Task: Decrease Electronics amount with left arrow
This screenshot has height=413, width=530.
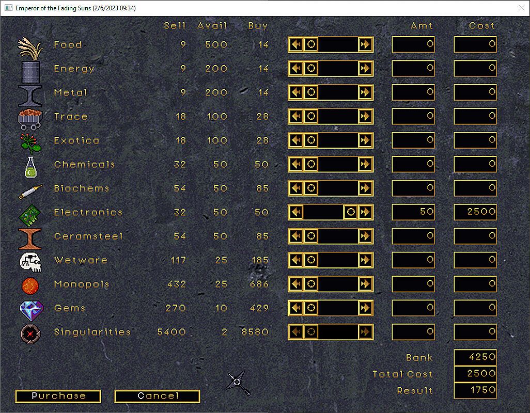Action: click(x=296, y=212)
